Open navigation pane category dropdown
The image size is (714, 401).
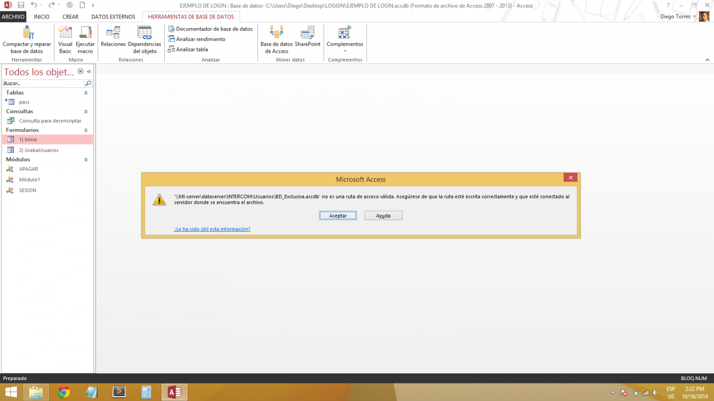pos(80,71)
